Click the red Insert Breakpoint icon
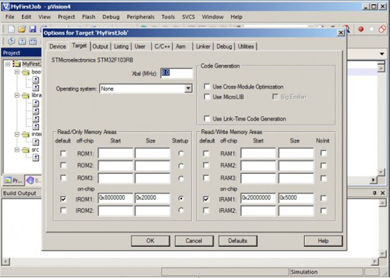This screenshot has height=278, width=390. coord(361,29)
